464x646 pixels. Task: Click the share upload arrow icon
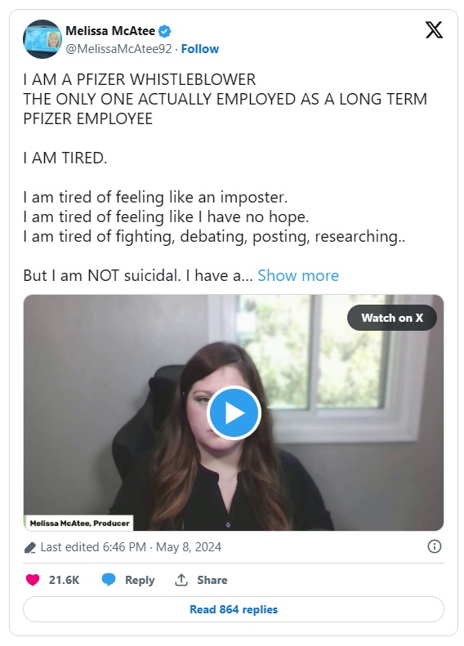[181, 580]
